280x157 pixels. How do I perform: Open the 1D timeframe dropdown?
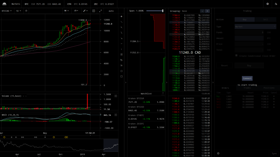[18, 11]
